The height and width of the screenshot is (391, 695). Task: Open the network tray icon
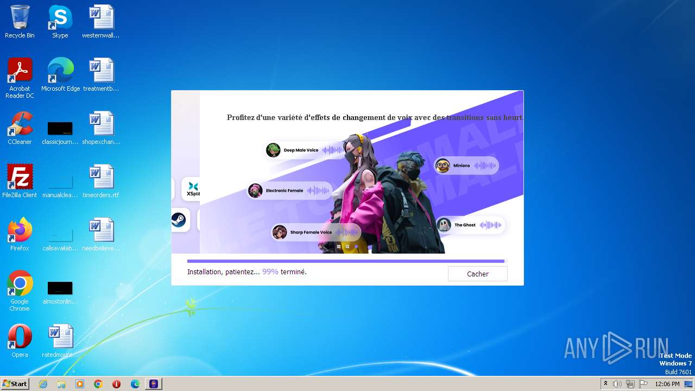pos(630,384)
